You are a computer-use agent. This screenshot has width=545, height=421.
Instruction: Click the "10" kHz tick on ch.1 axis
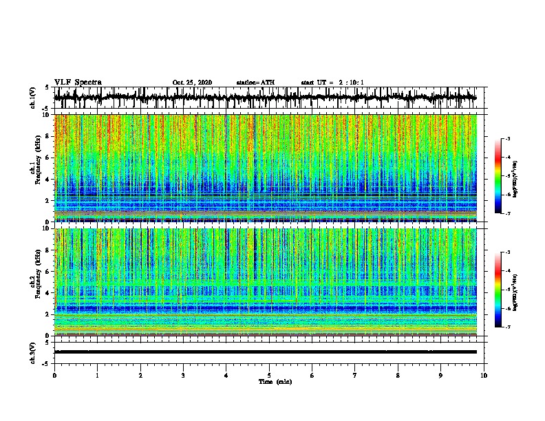tap(46, 115)
